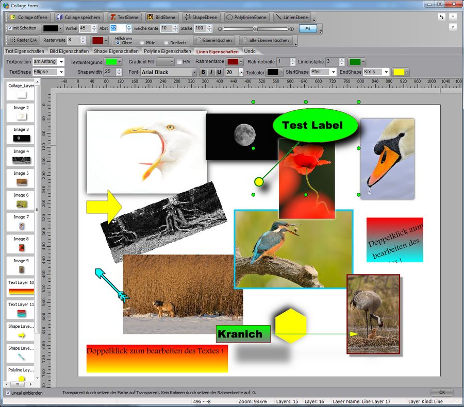Apply bold formatting to text
The width and height of the screenshot is (464, 407).
click(x=203, y=72)
